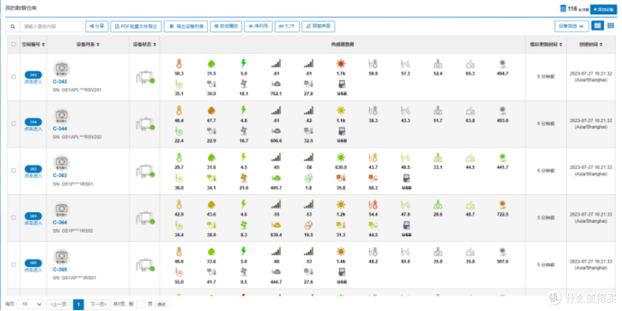Screen dimensions: 622x311
Task: Click the blue 364 space badge
Action: pyautogui.click(x=33, y=216)
